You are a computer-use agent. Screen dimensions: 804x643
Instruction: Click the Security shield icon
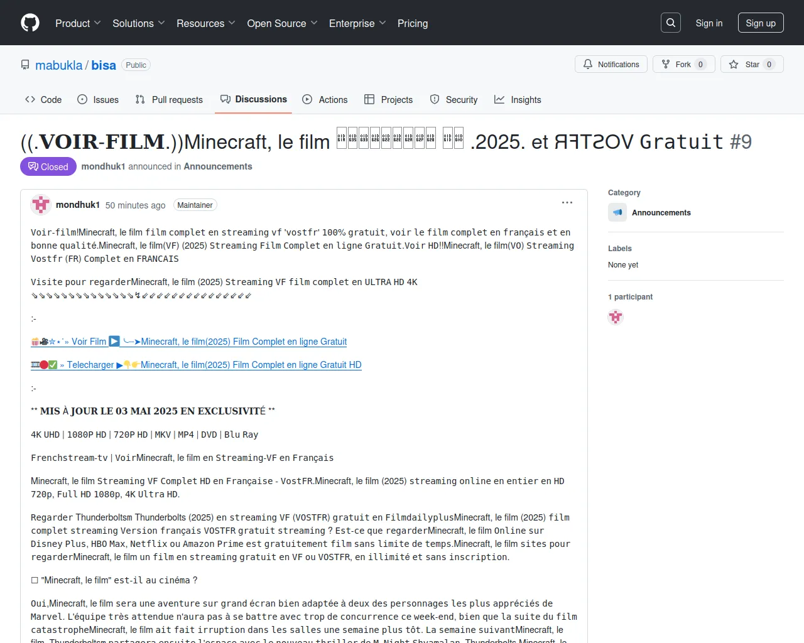(x=435, y=99)
